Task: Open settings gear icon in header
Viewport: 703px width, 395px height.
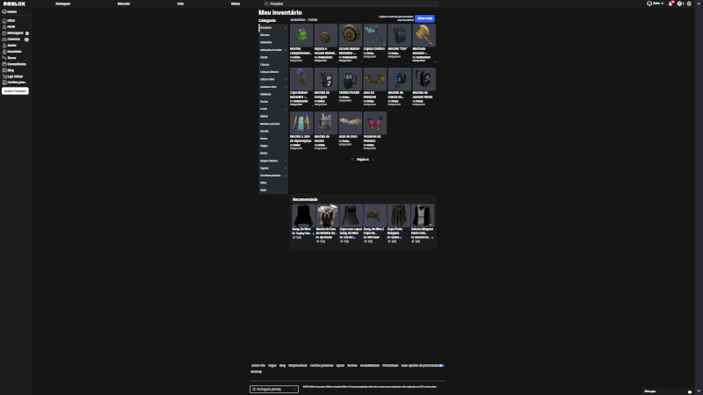Action: click(x=689, y=4)
